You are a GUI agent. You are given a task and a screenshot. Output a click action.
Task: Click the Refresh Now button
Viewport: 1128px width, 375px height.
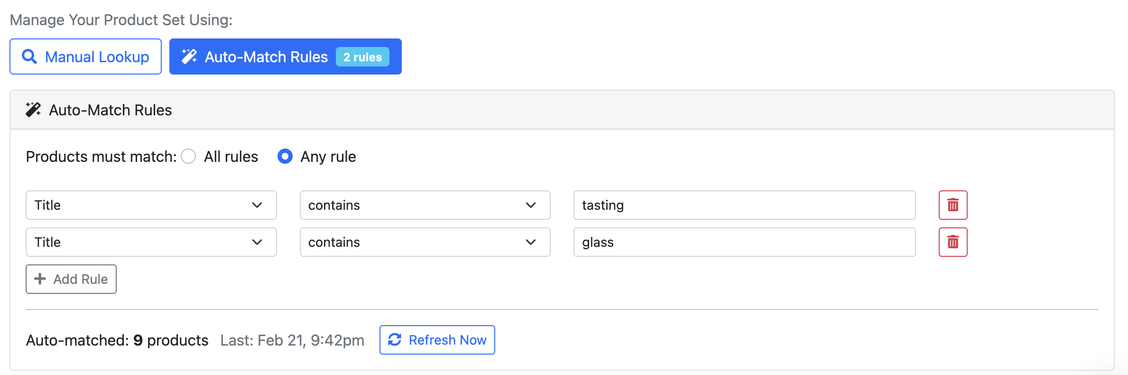437,340
